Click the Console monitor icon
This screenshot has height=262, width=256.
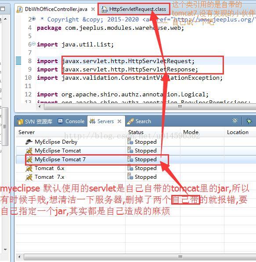(x=60, y=121)
